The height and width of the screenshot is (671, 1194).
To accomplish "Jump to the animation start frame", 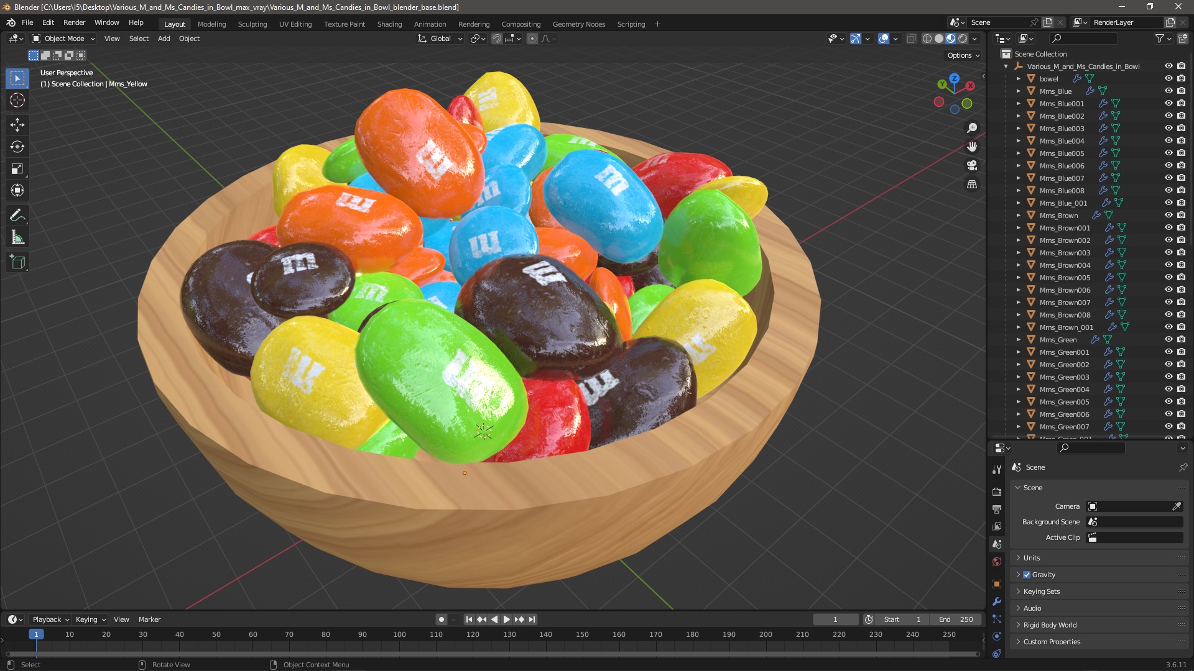I will click(x=469, y=619).
